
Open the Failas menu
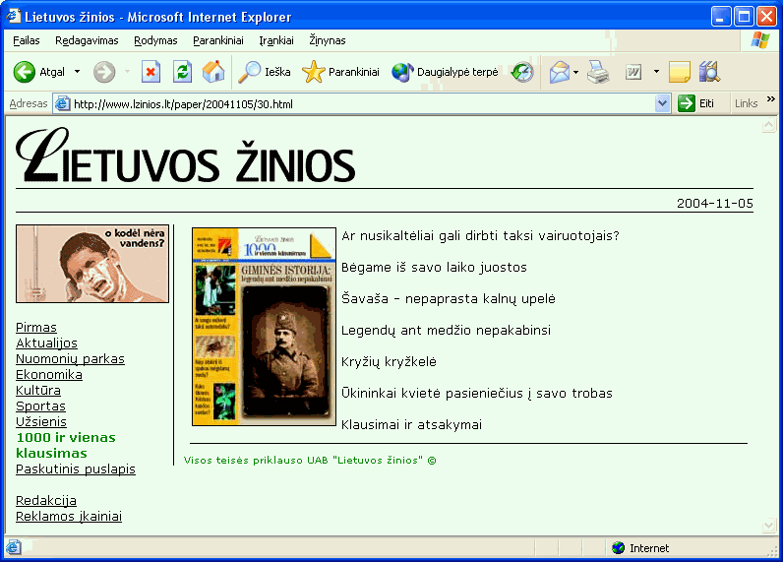[27, 40]
